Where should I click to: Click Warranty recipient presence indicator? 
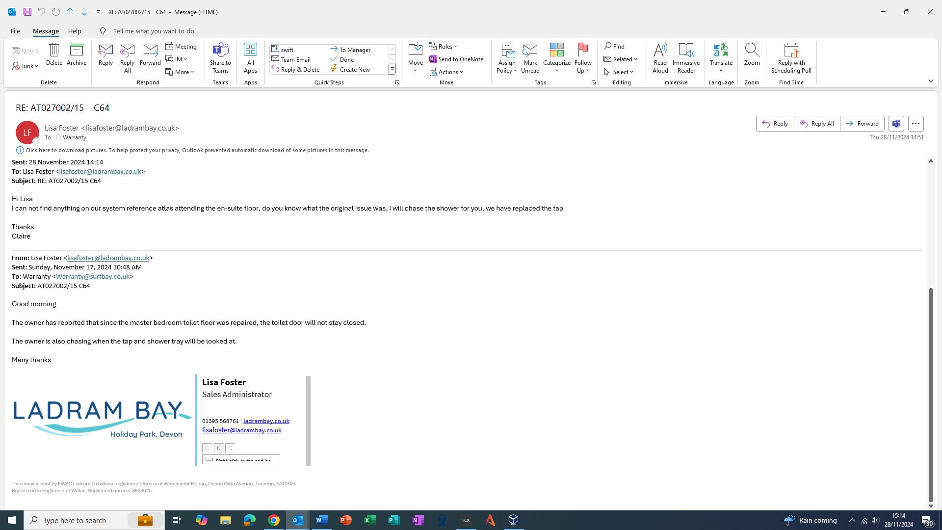point(58,137)
